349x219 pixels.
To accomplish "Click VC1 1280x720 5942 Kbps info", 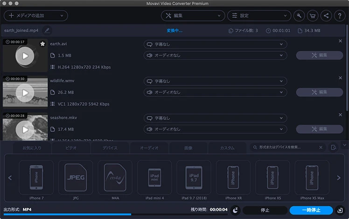I will (84, 104).
